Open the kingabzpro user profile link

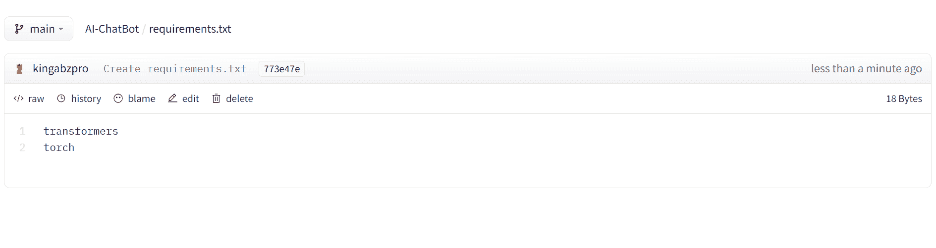coord(60,69)
